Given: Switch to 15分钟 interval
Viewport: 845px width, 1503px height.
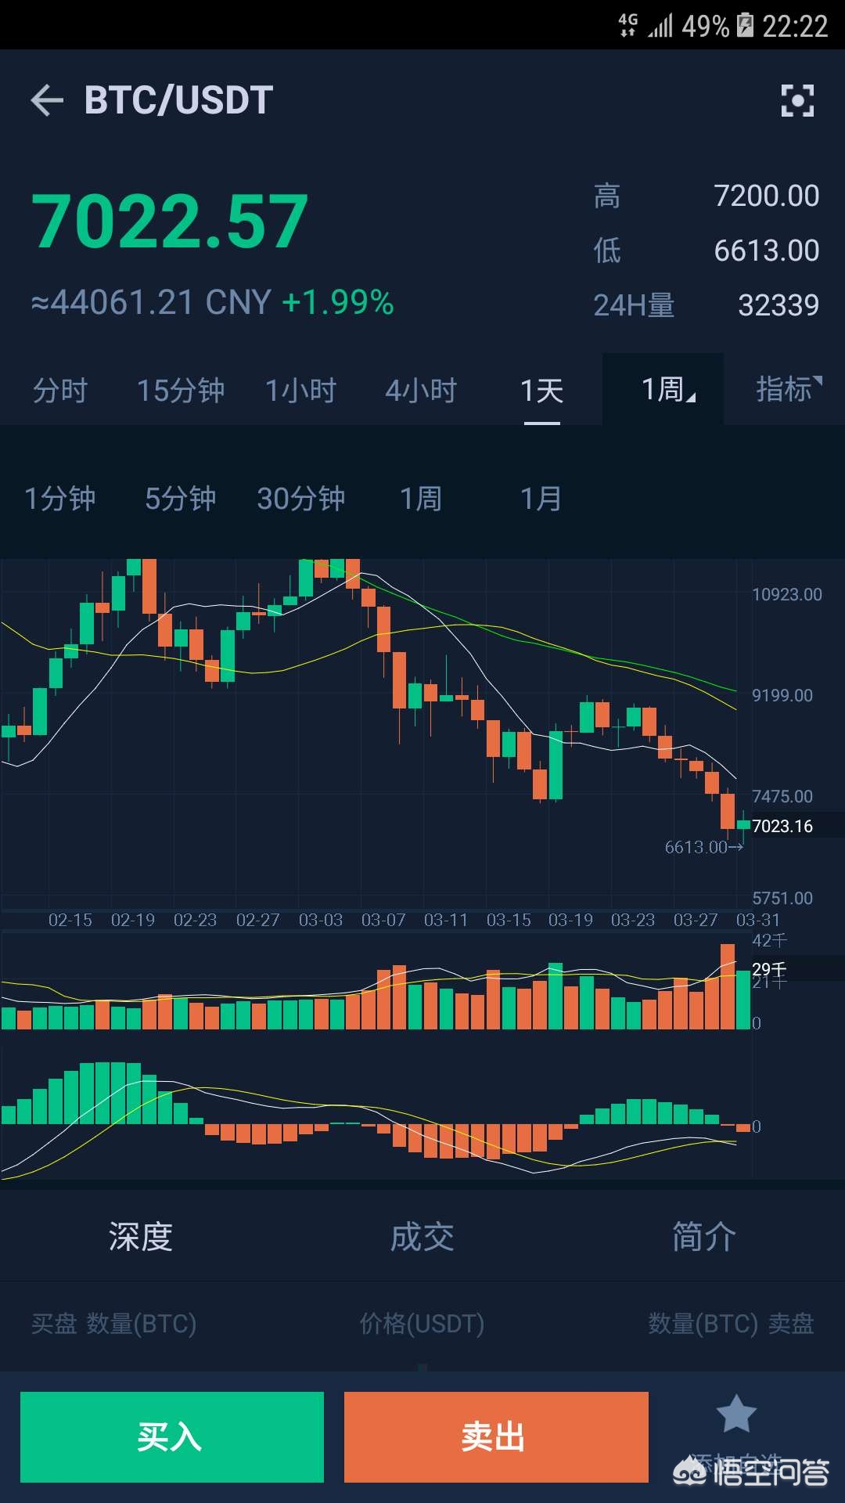Looking at the screenshot, I should (x=181, y=390).
